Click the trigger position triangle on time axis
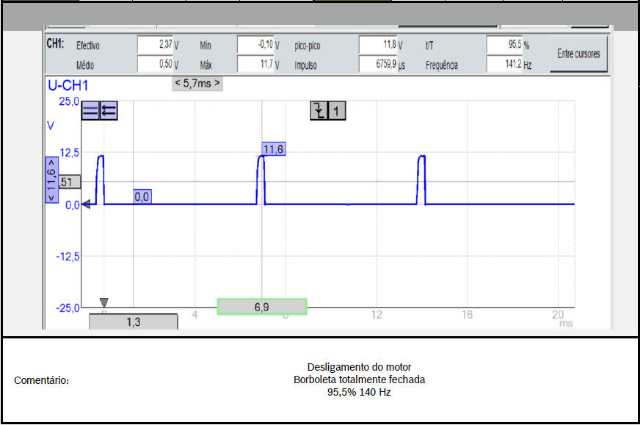The height and width of the screenshot is (425, 643). tap(103, 302)
